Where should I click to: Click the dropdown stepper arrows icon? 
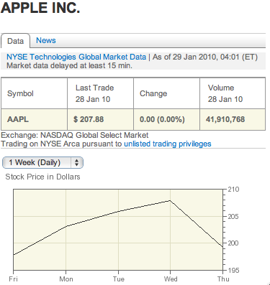point(76,163)
